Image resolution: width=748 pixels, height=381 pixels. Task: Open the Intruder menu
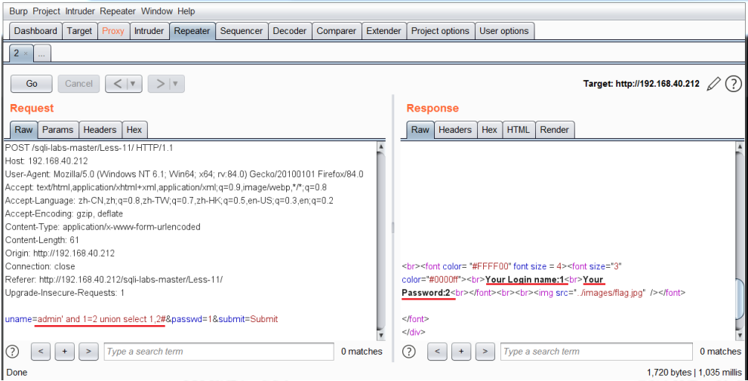tap(80, 11)
